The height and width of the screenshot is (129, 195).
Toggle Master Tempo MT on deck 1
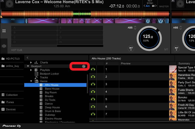pos(166,50)
